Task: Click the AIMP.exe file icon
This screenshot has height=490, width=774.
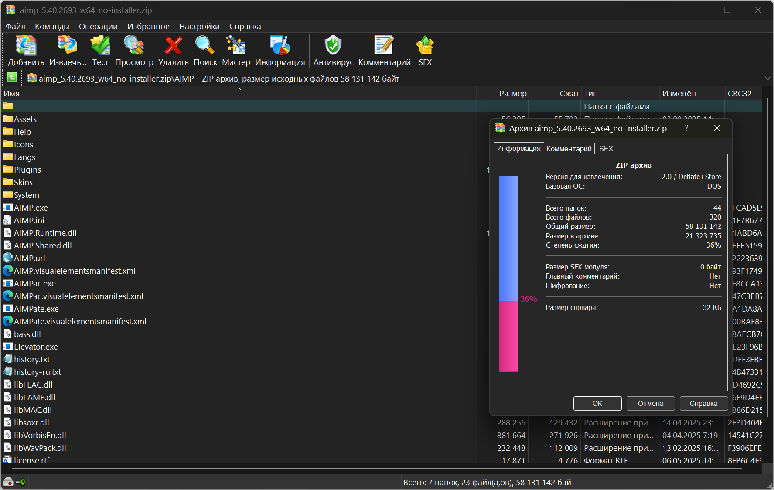Action: [8, 207]
